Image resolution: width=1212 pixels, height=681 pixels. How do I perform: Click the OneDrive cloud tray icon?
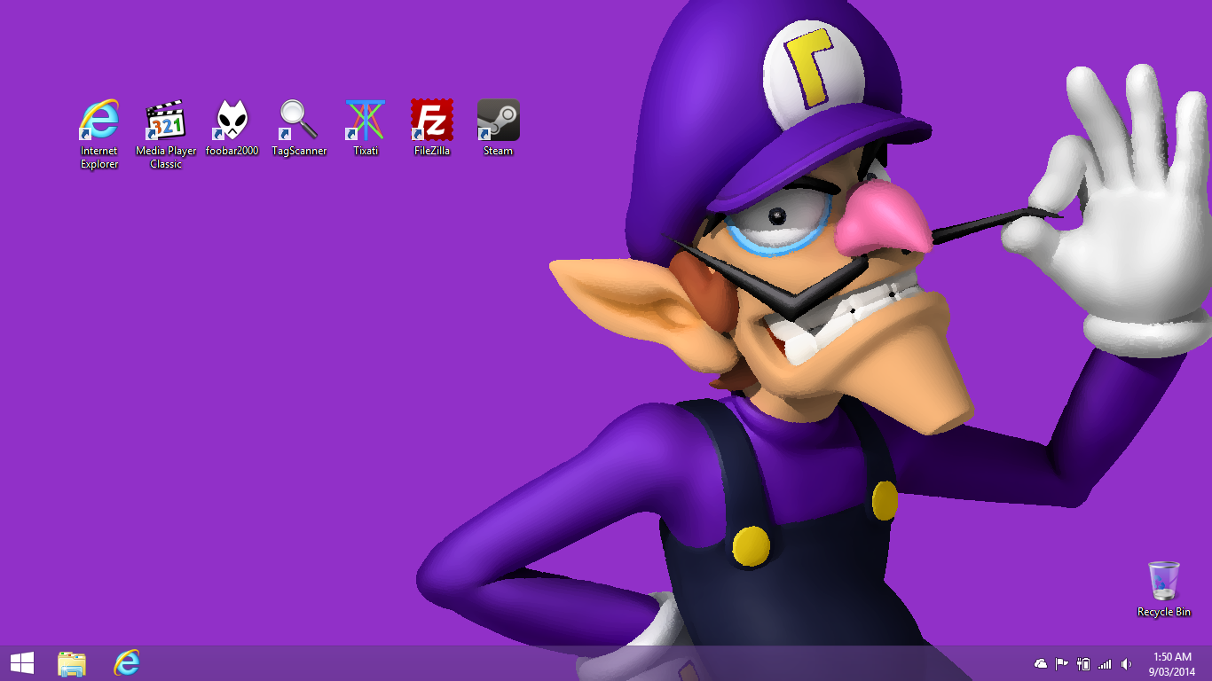[1041, 664]
